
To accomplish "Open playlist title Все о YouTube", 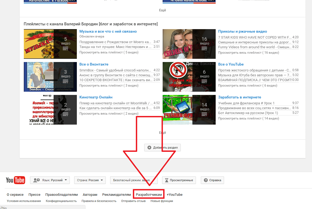I will 231,64.
